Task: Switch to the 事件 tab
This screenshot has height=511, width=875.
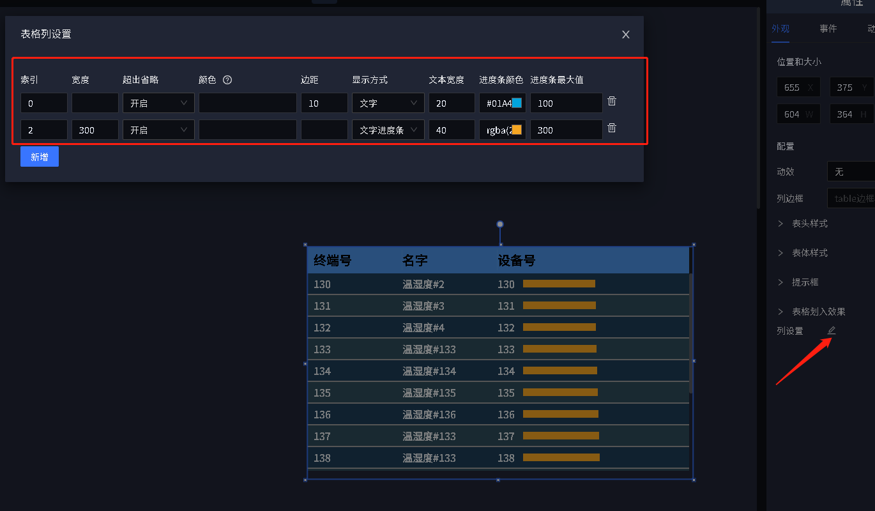Action: pos(828,29)
